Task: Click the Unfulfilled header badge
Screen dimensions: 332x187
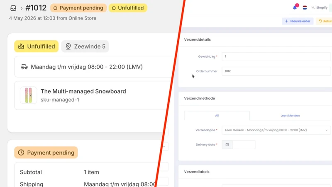Action: pos(128,8)
